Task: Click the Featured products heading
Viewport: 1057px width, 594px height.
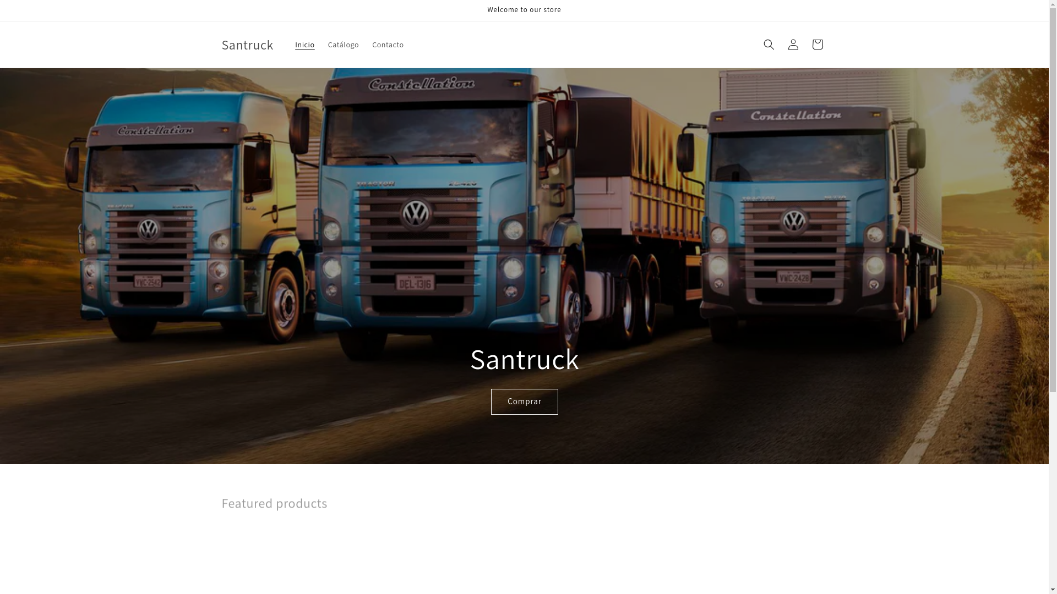Action: coord(274,503)
